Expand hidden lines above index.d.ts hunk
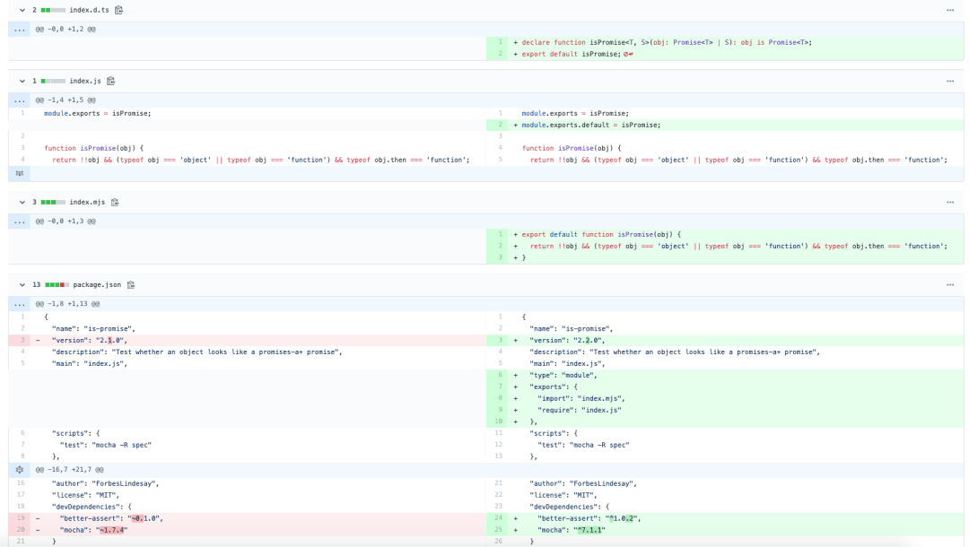Screen dimensions: 969x547 coord(19,29)
